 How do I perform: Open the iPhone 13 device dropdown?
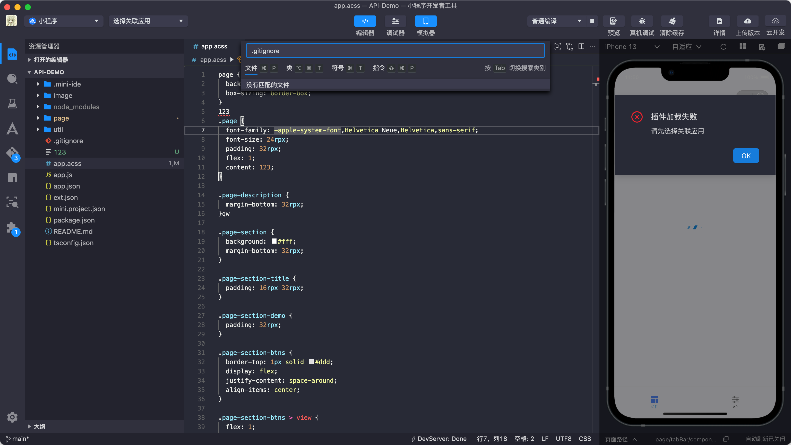point(632,47)
